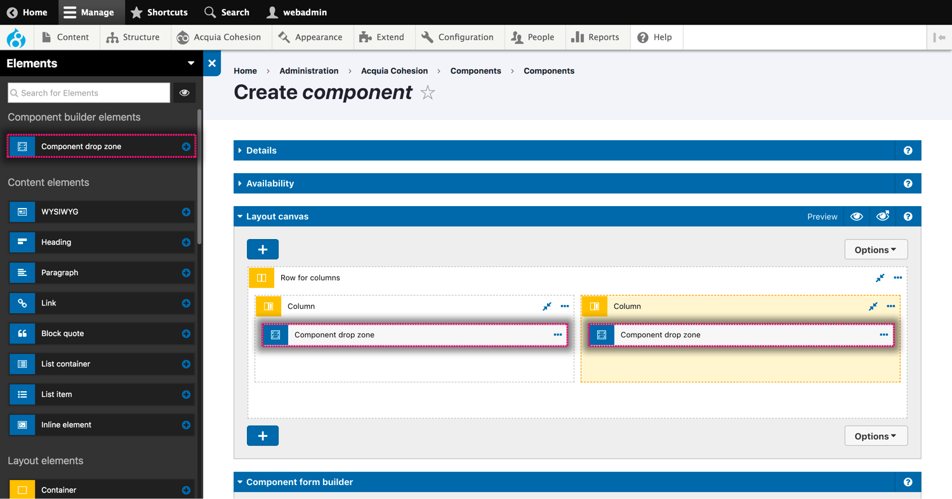Image resolution: width=952 pixels, height=499 pixels.
Task: Open left Column more-options menu
Action: [x=565, y=306]
